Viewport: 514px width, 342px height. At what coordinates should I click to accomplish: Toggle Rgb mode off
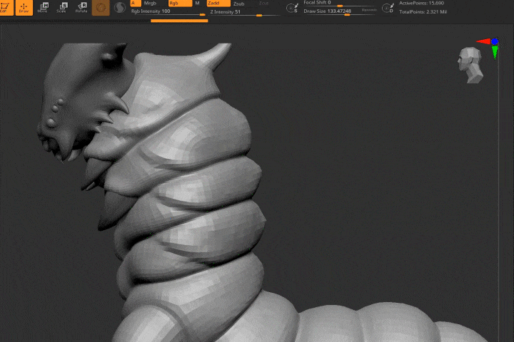pyautogui.click(x=180, y=4)
